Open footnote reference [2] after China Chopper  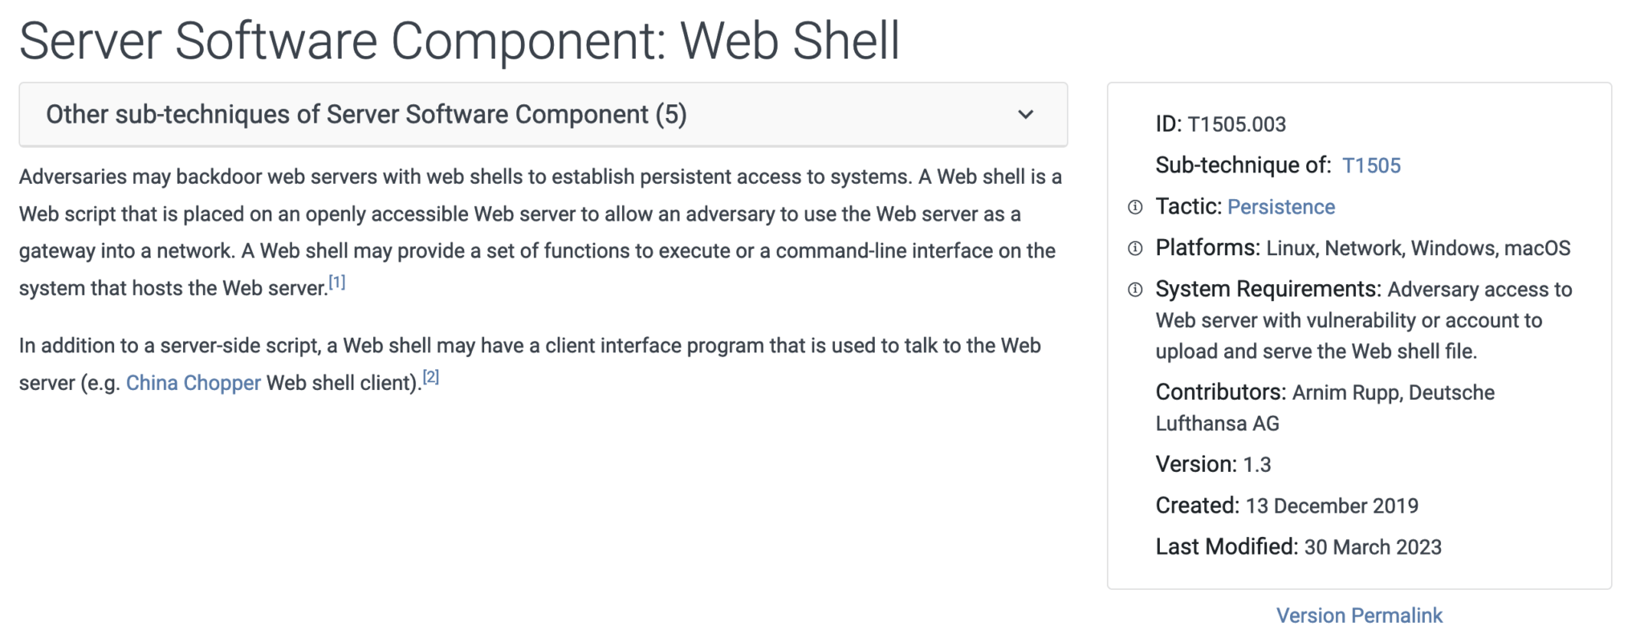pyautogui.click(x=430, y=376)
